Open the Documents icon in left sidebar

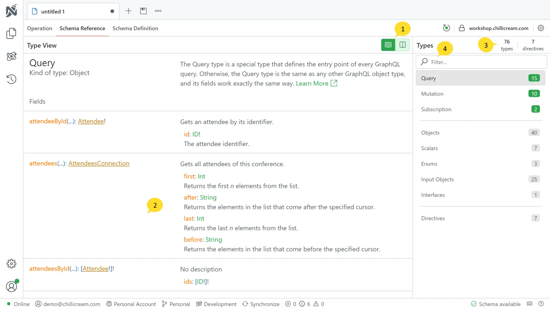coord(11,33)
